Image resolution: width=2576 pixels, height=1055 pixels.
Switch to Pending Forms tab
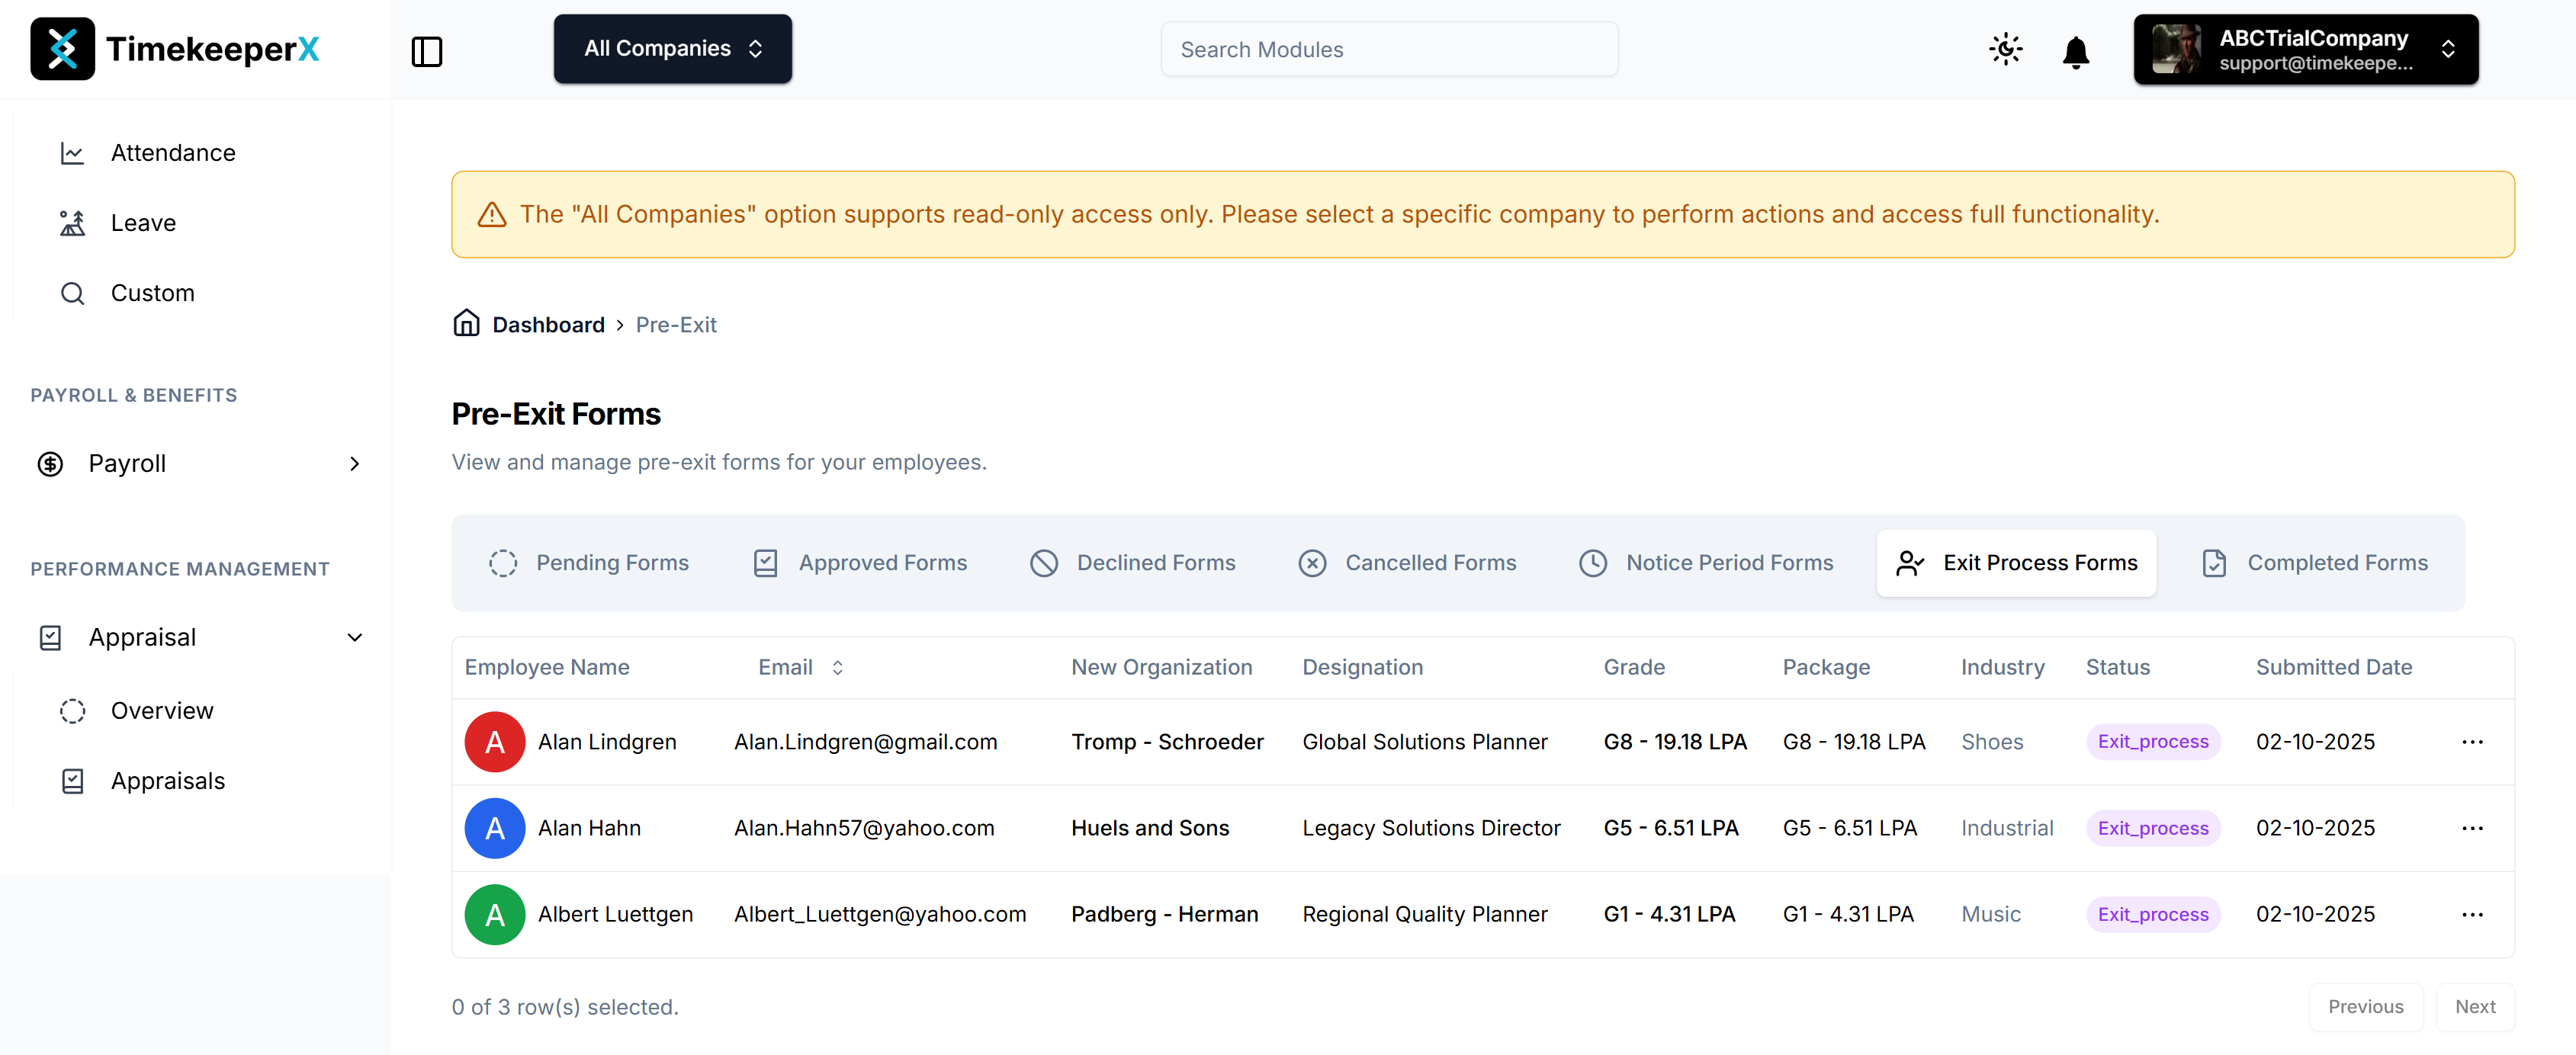click(x=588, y=563)
